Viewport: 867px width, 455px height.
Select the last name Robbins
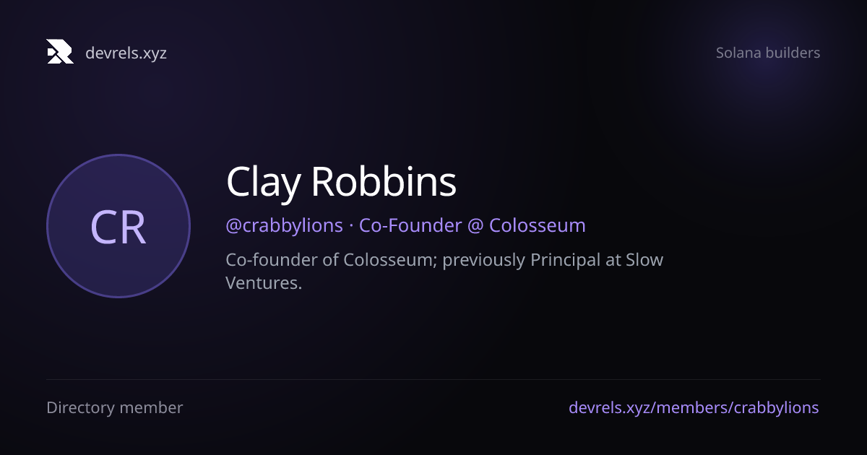(384, 182)
